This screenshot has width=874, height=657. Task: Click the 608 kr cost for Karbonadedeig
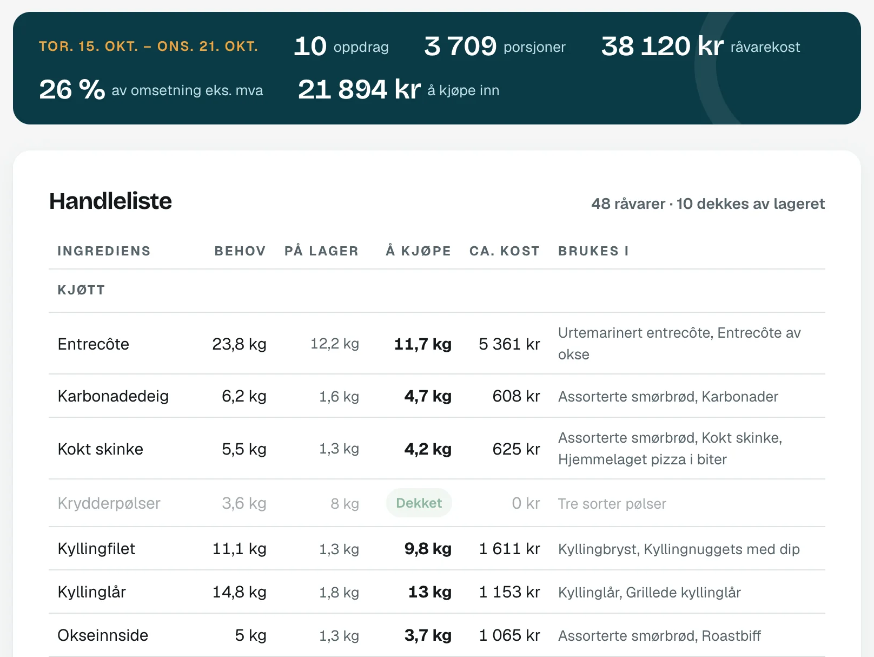click(x=517, y=396)
